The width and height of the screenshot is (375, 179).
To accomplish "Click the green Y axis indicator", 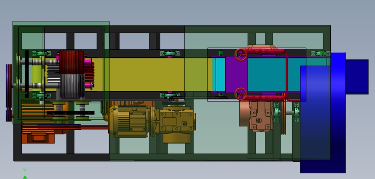I will coord(25,174).
